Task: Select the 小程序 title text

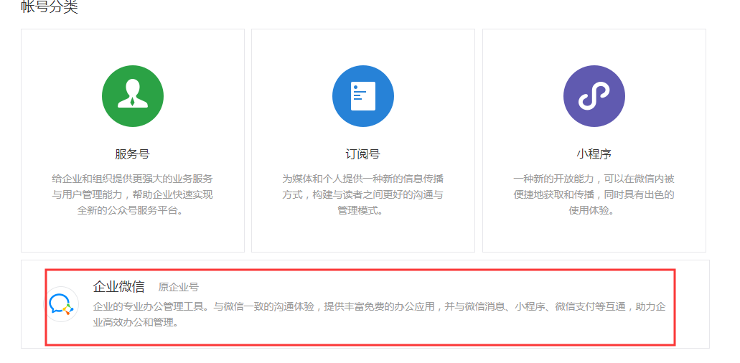Action: pos(594,154)
